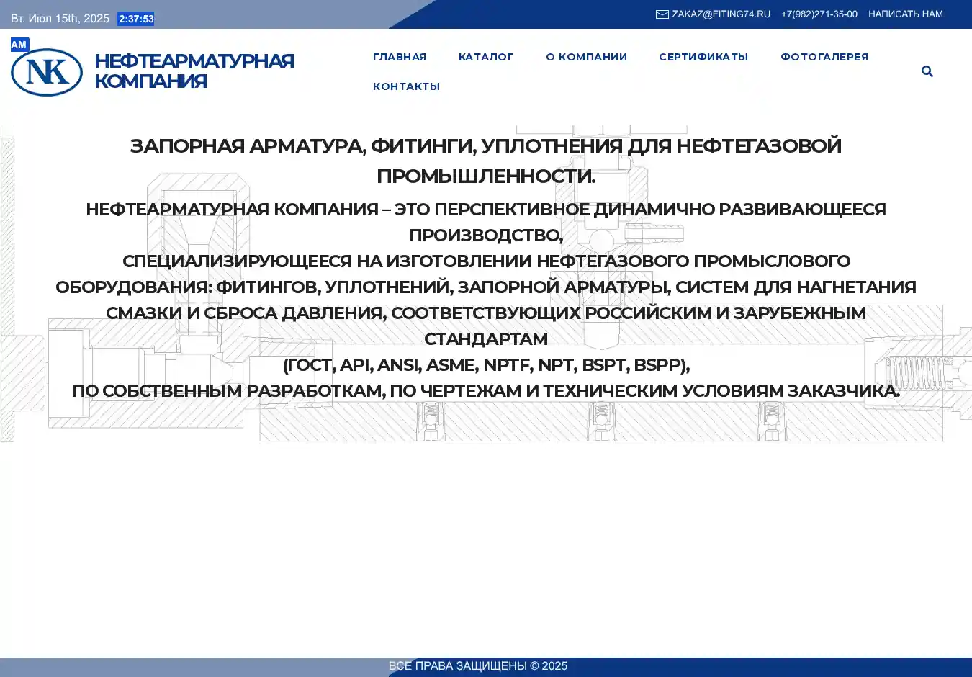Click the НАПИСАТЬ НАМ link
Viewport: 972px width, 677px height.
[905, 14]
